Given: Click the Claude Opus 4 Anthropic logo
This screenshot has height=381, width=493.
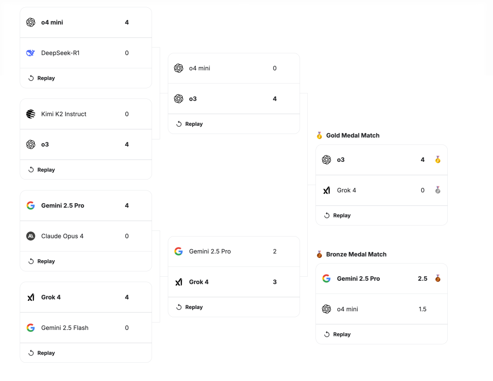Looking at the screenshot, I should 31,236.
